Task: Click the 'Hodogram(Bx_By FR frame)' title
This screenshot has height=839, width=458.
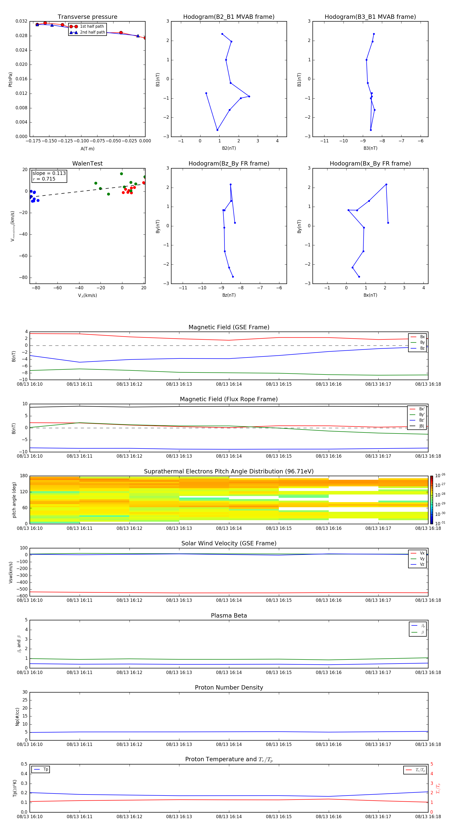Action: click(370, 163)
